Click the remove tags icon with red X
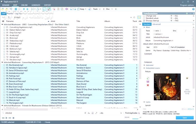 [x=54, y=9]
